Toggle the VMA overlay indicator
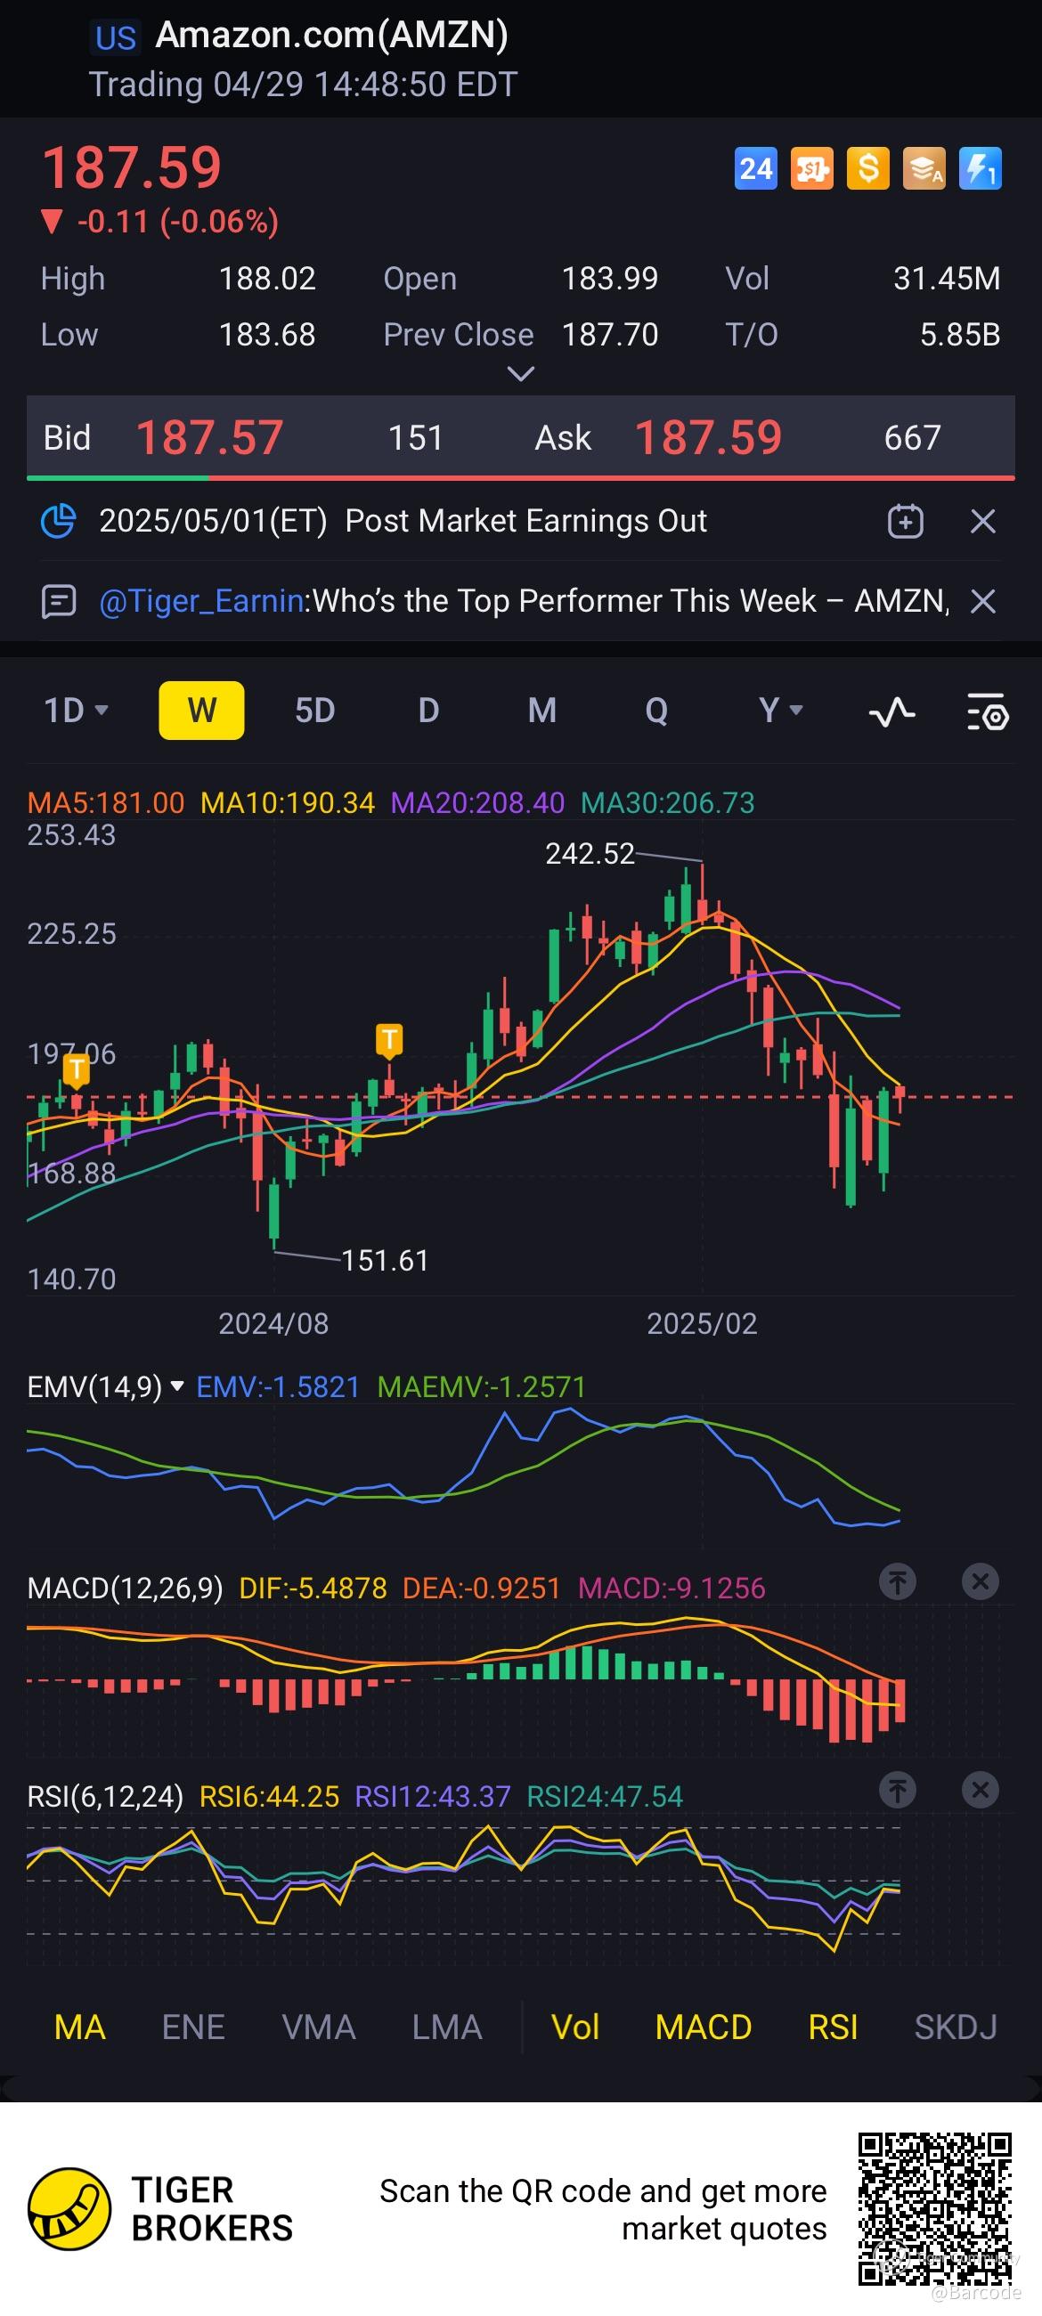 click(319, 2028)
